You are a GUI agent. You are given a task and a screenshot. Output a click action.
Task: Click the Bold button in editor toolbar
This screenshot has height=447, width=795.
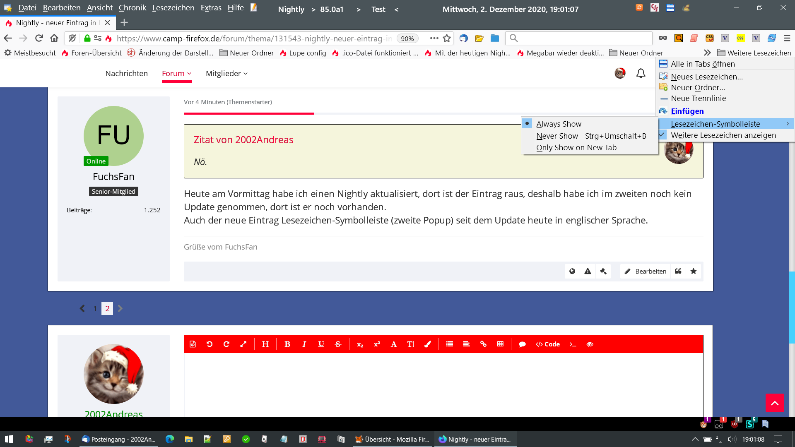[287, 344]
